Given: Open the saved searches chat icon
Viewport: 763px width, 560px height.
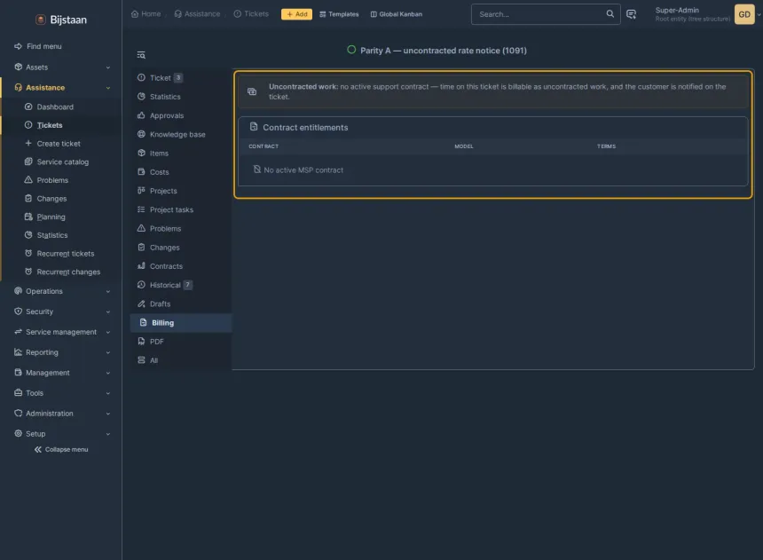Looking at the screenshot, I should coord(631,14).
